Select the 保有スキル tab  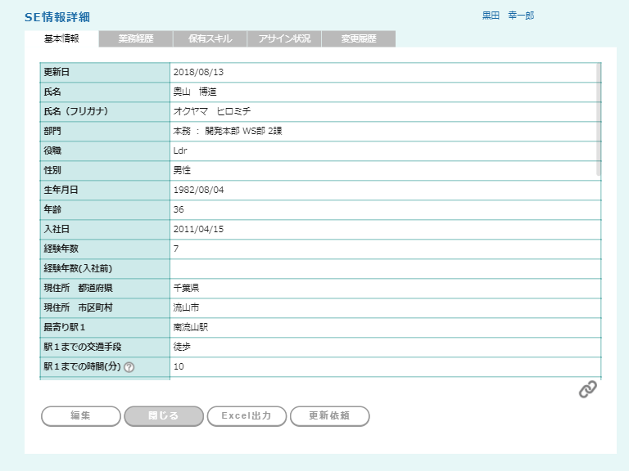[x=210, y=38]
